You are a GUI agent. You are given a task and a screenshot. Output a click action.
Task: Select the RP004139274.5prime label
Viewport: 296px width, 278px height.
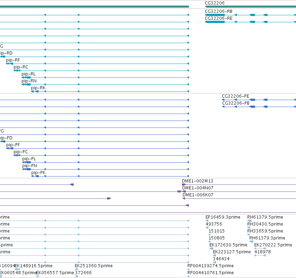pyautogui.click(x=210, y=266)
